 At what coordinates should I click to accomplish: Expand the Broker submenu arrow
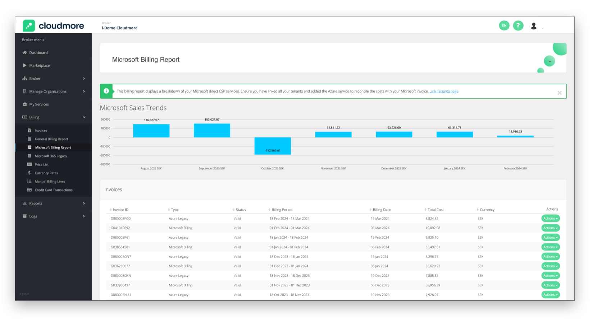pos(84,79)
